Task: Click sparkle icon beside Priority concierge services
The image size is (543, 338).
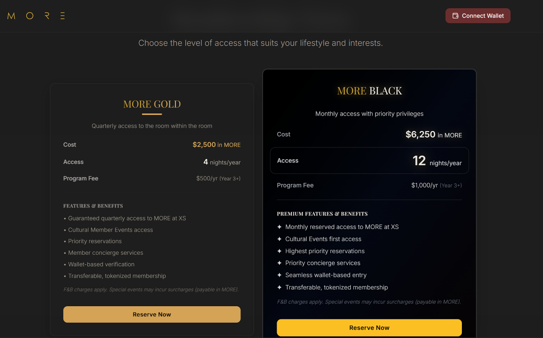Action: (x=279, y=263)
